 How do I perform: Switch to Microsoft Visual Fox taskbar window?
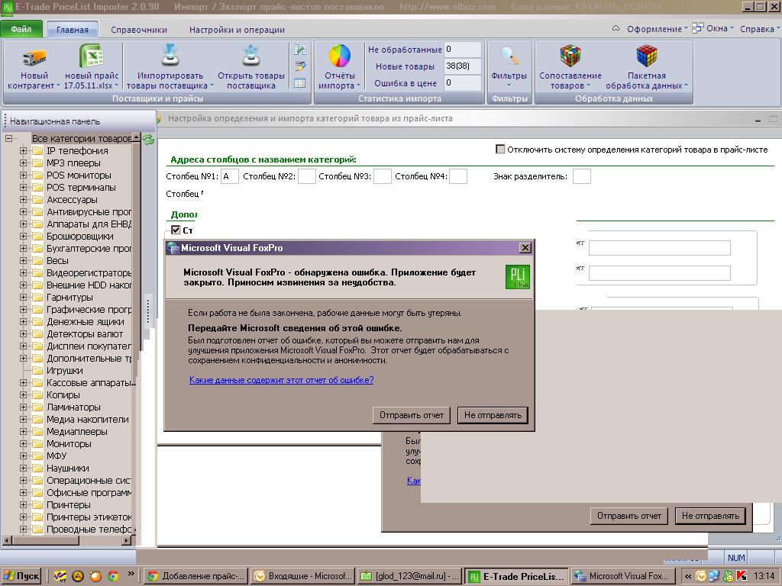[x=624, y=576]
